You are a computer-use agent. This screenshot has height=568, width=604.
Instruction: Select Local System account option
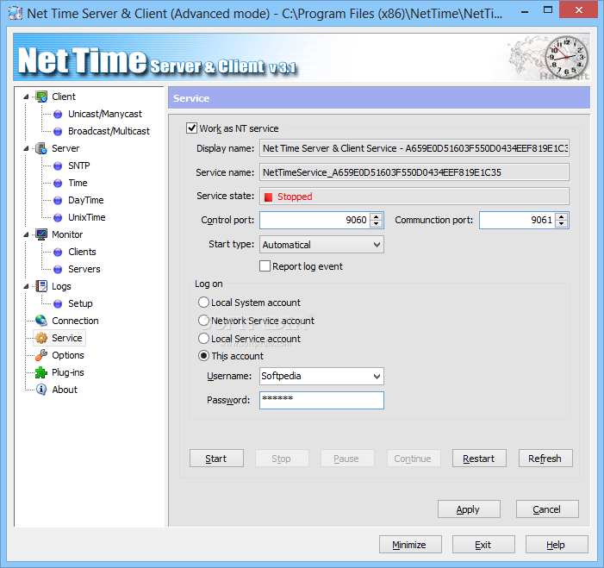click(x=203, y=303)
